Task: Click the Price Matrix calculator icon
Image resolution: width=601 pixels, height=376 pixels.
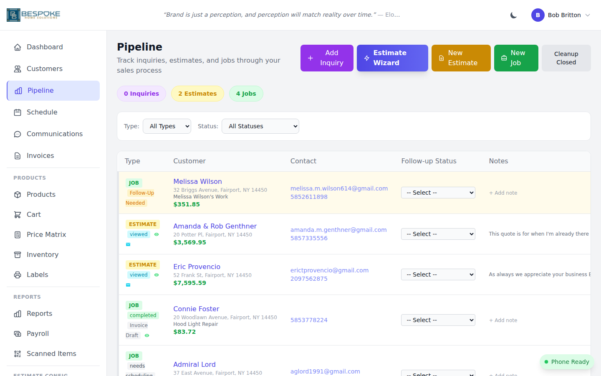Action: pos(17,234)
